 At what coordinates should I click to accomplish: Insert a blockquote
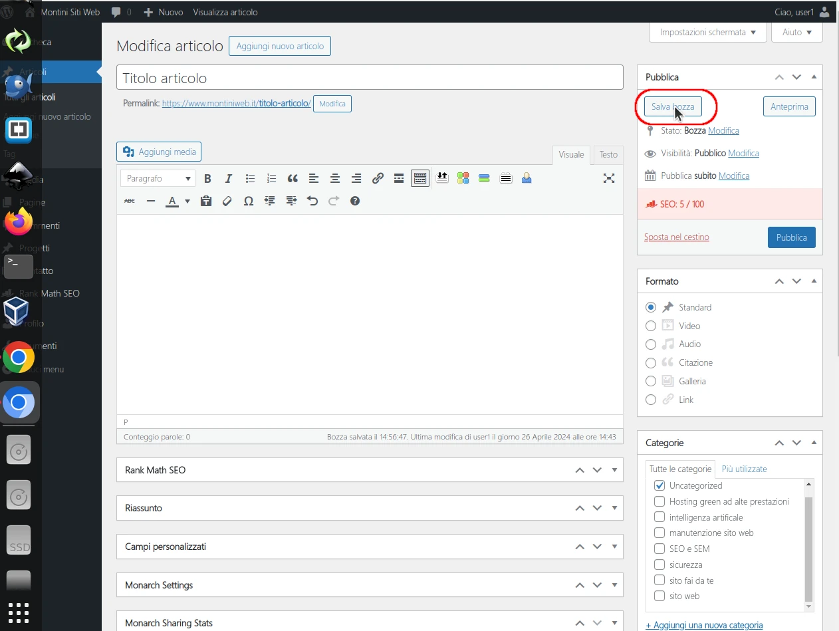point(293,178)
